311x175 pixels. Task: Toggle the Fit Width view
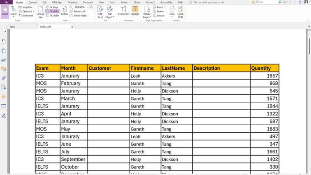[x=52, y=11]
